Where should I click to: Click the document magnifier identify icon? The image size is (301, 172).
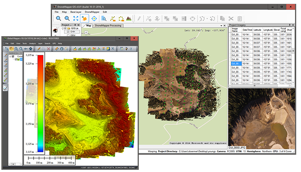(104, 18)
